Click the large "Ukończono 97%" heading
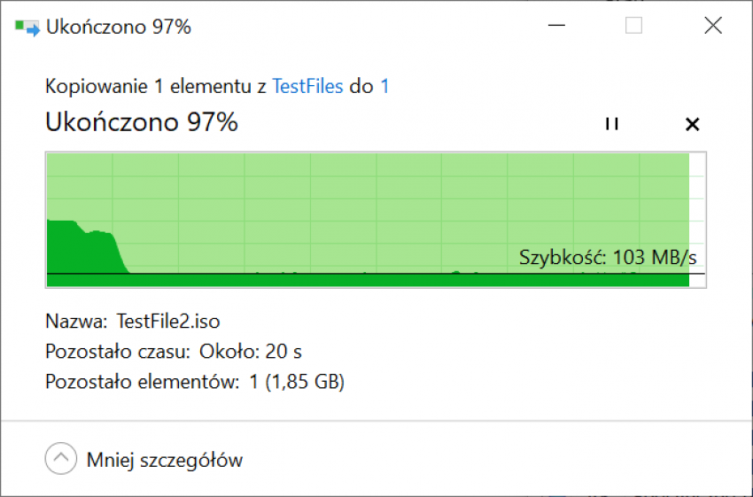The height and width of the screenshot is (497, 753). (x=142, y=122)
